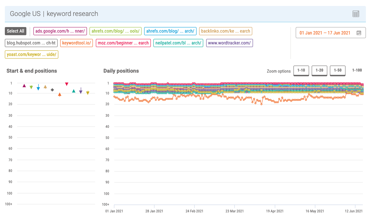The width and height of the screenshot is (370, 222).
Task: Set zoom to positions 1-50
Action: pyautogui.click(x=338, y=70)
